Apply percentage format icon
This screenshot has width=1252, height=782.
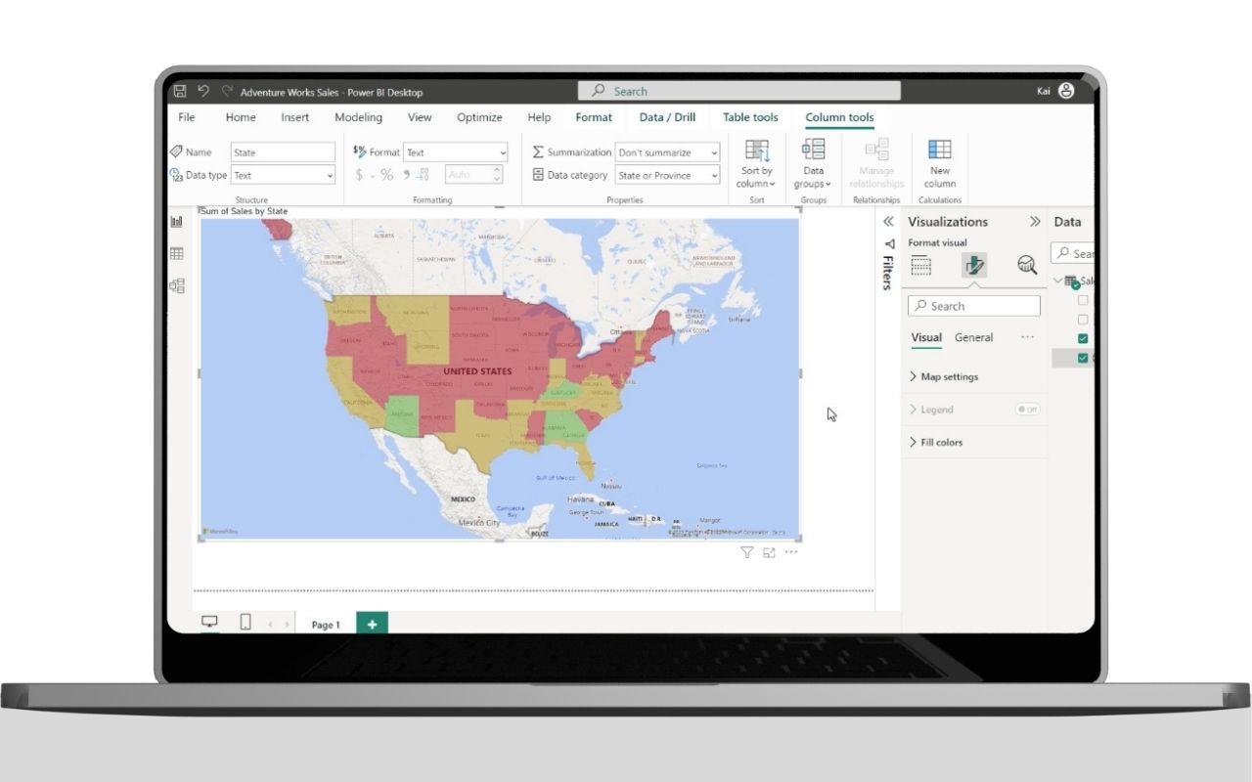pos(386,175)
